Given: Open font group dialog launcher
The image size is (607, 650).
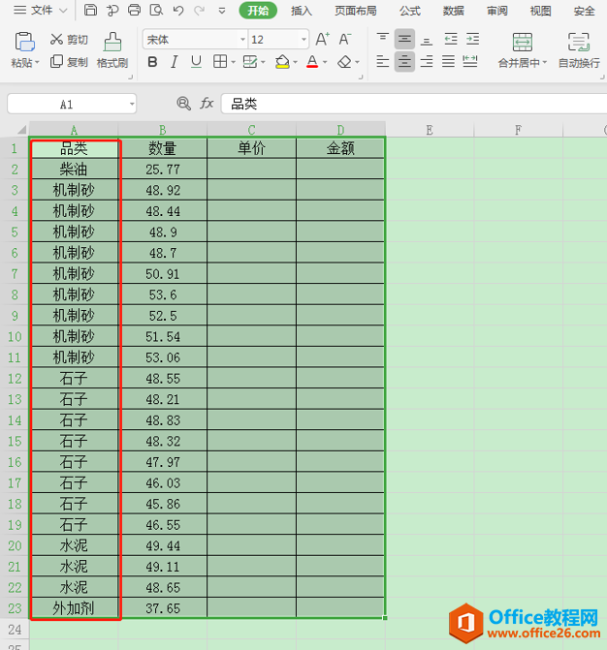Looking at the screenshot, I should pos(361,77).
